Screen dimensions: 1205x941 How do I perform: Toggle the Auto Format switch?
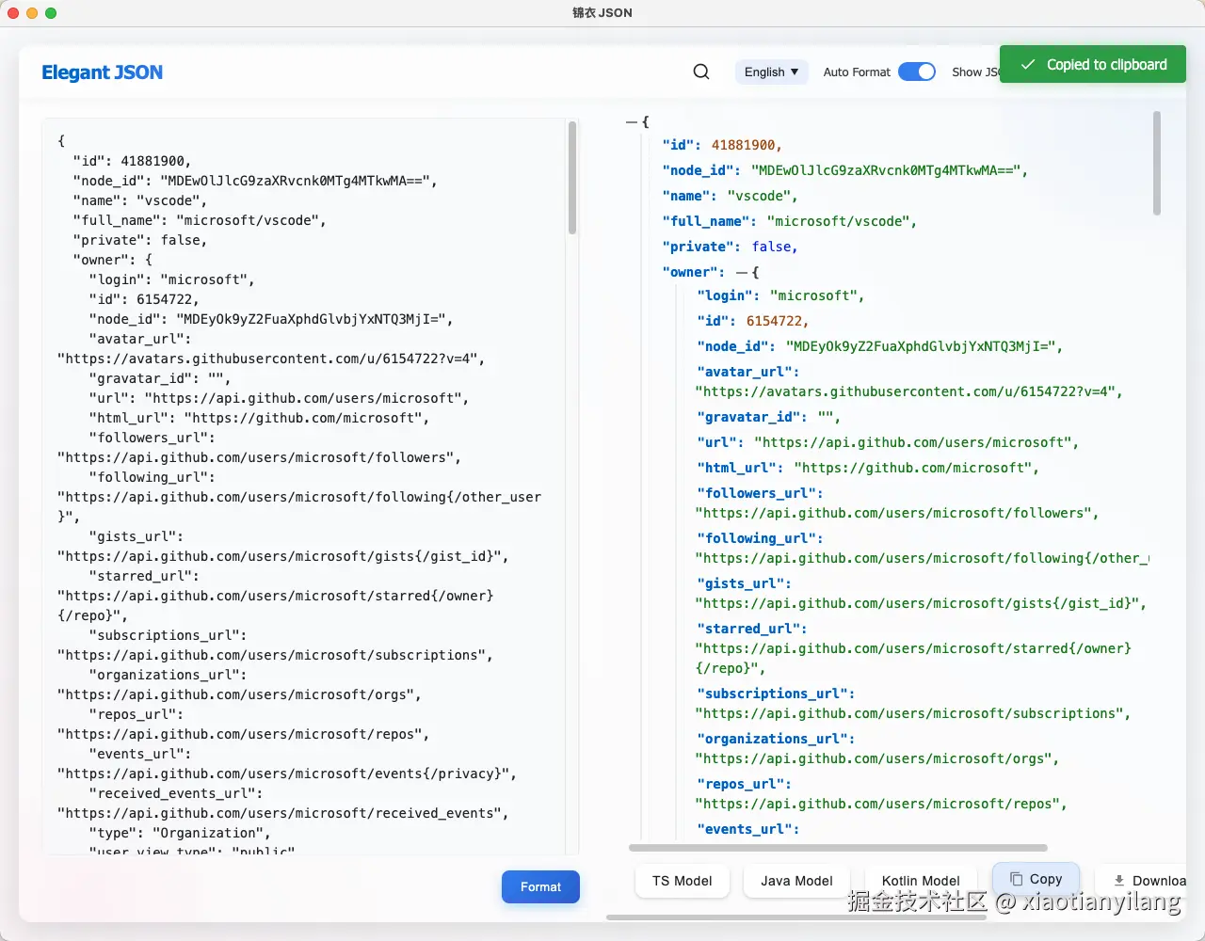(917, 72)
